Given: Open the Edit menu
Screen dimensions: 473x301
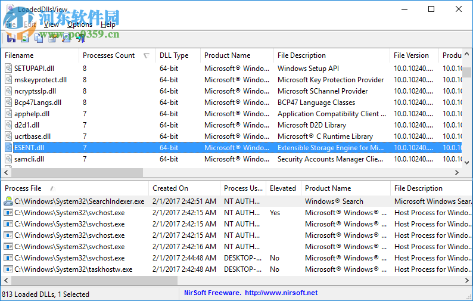Looking at the screenshot, I should [x=30, y=24].
